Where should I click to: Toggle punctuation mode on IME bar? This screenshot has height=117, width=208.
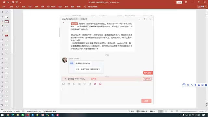tap(192, 85)
